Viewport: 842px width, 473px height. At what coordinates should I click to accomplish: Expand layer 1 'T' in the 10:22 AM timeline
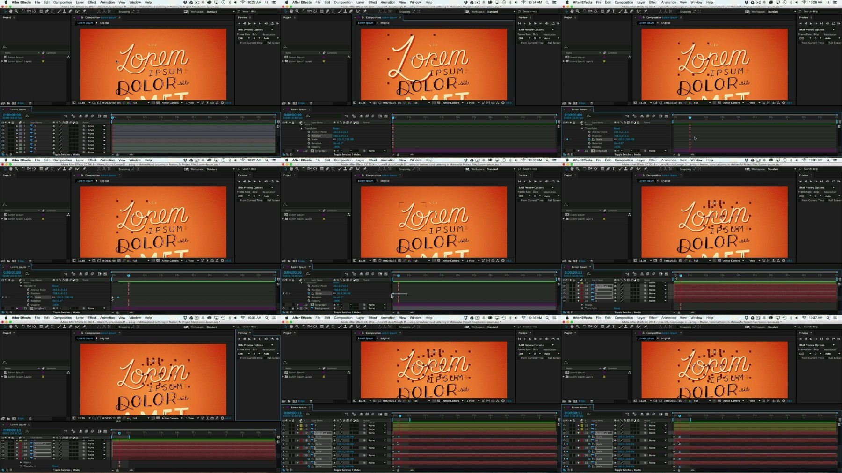17,126
